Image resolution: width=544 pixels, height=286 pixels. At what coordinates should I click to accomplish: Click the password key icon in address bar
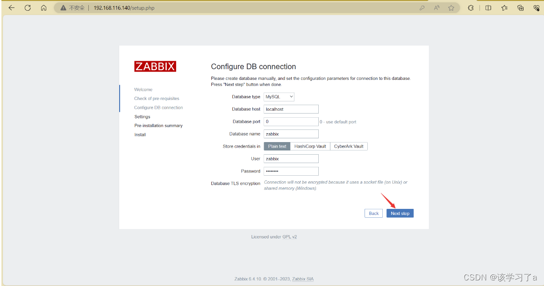click(422, 7)
